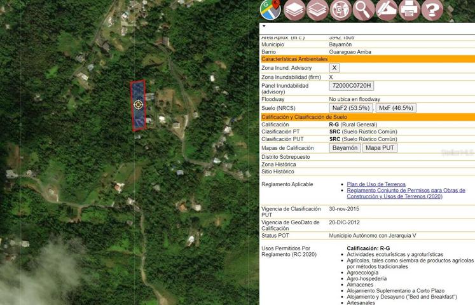The image size is (475, 305).
Task: Select 'Alojamiento Suplementario a Corto Plazo' item
Action: 396,291
